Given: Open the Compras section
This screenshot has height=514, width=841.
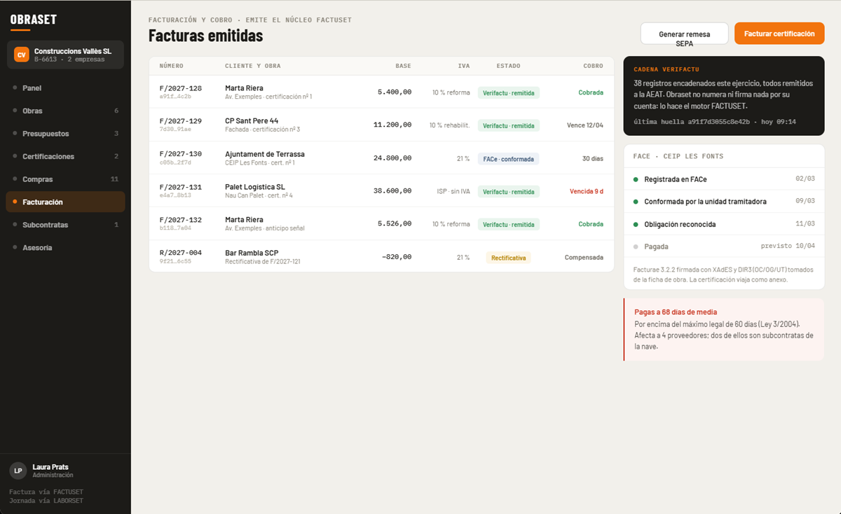Looking at the screenshot, I should tap(65, 179).
